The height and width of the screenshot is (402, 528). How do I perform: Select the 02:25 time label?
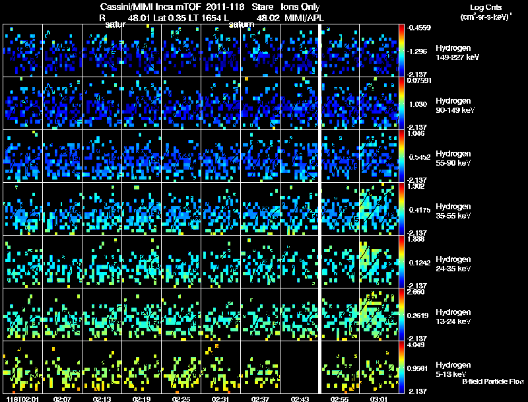[181, 399]
